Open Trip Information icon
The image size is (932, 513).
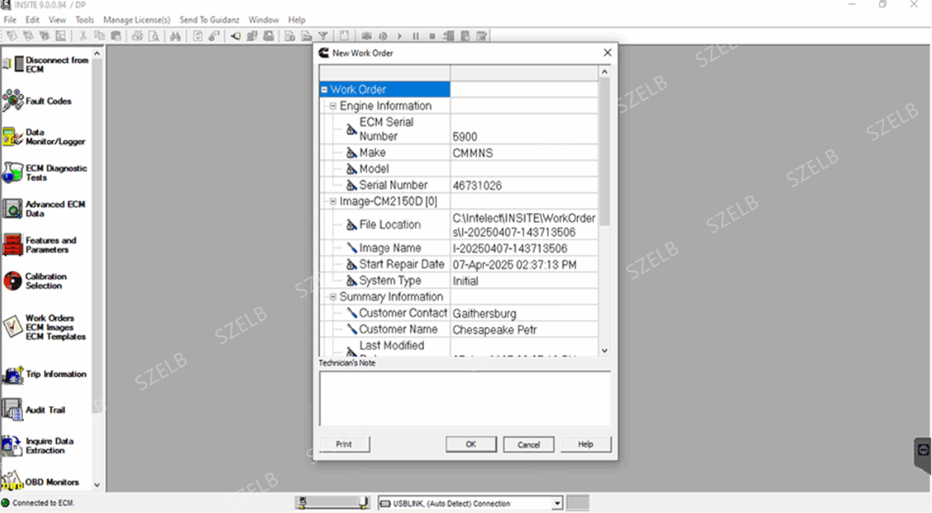pyautogui.click(x=12, y=374)
